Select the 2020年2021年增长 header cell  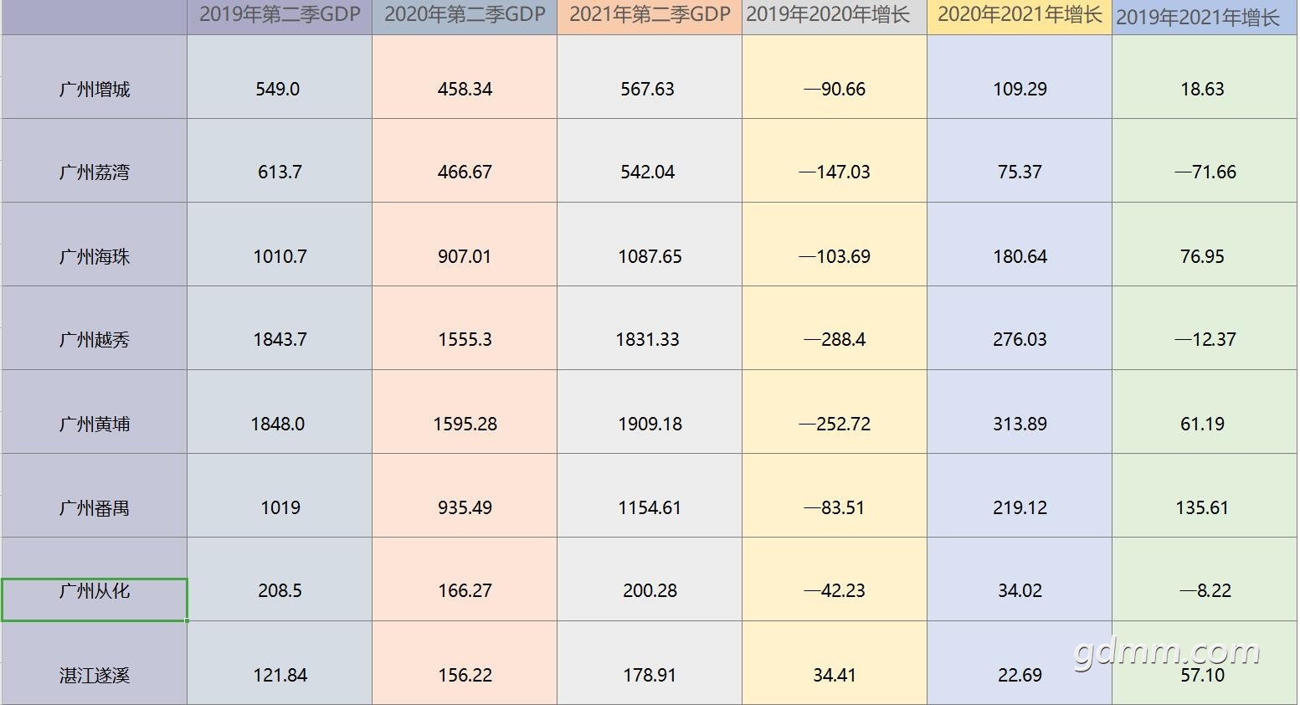(x=1020, y=17)
